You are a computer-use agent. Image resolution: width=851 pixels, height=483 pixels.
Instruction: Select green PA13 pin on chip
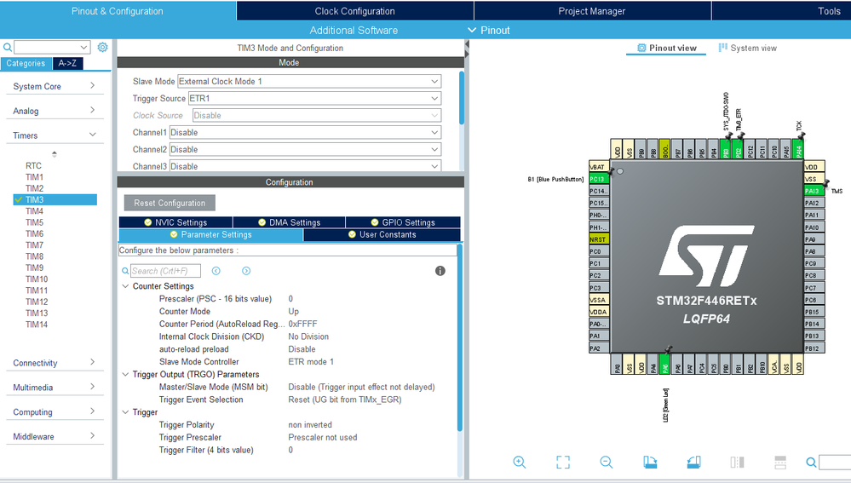tap(814, 191)
